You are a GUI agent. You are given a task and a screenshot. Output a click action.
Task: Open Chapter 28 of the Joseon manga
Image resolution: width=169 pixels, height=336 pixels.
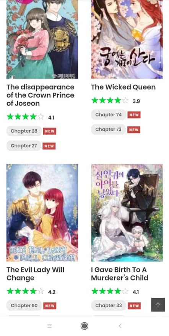(x=24, y=131)
